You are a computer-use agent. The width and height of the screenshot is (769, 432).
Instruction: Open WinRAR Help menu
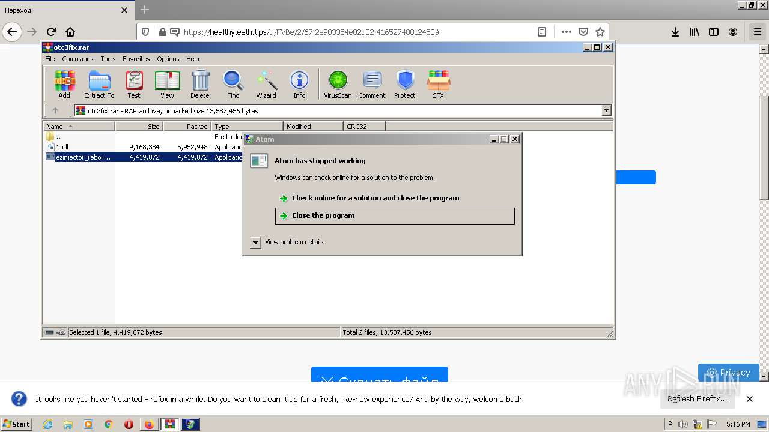coord(192,59)
